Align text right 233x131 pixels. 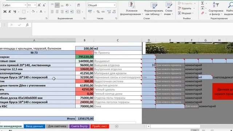[62, 12]
